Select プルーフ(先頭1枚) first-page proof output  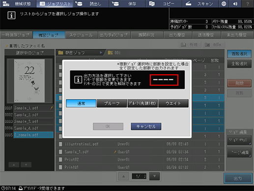tap(142, 103)
